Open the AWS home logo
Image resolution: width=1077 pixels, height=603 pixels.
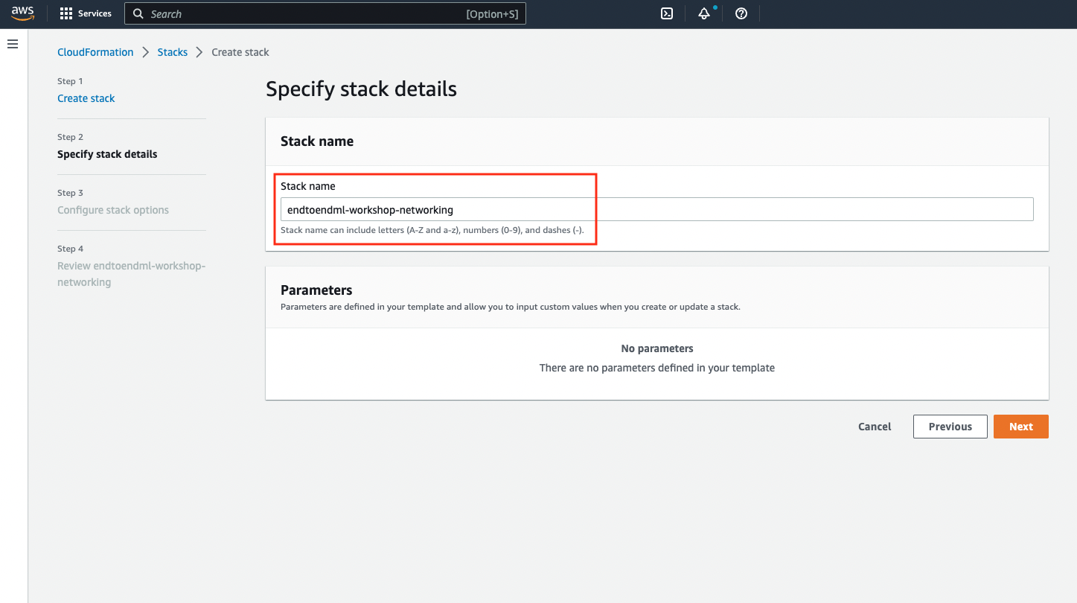(x=22, y=13)
